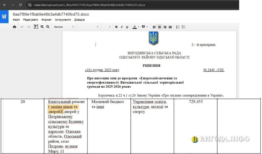Toggle italic formatting
262x154 pixels.
tap(122, 27)
